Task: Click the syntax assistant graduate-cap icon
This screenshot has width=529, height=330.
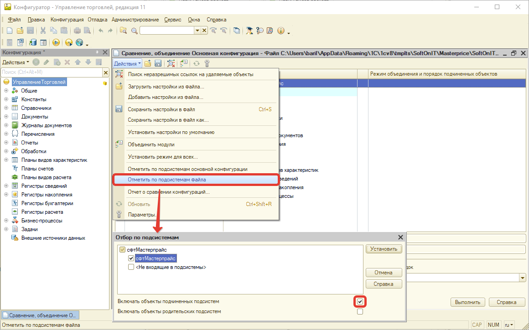Action: pos(249,31)
